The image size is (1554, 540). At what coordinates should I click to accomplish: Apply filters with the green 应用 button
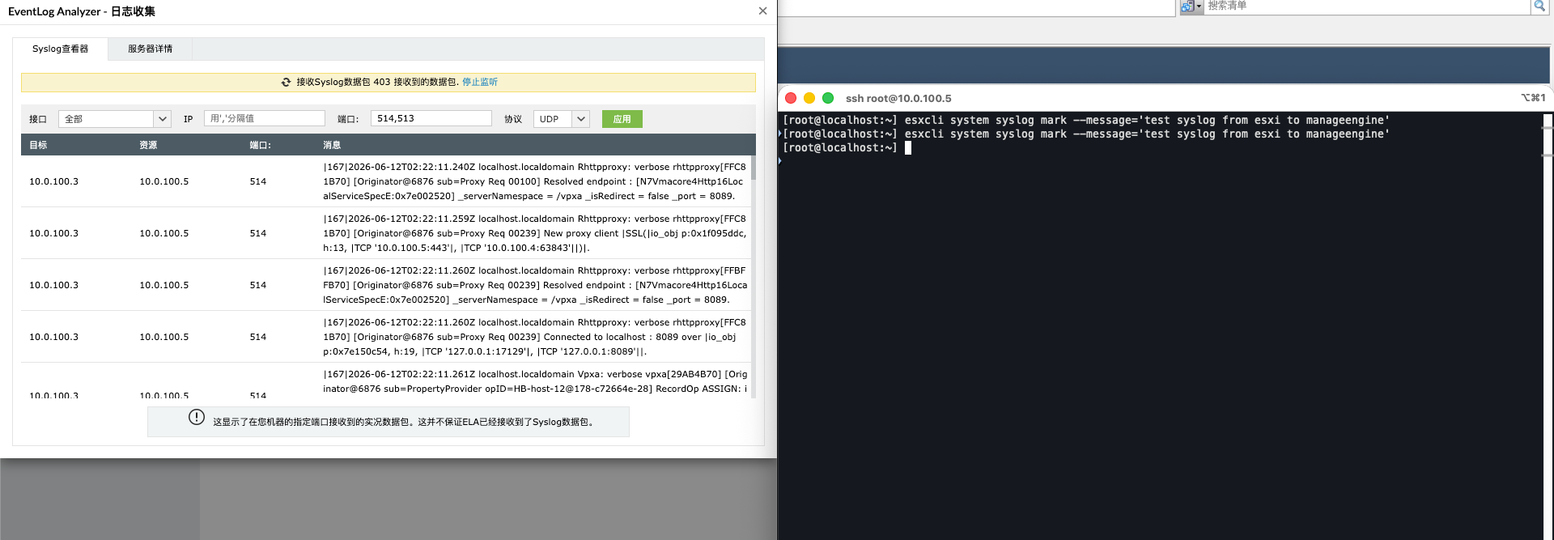(622, 119)
